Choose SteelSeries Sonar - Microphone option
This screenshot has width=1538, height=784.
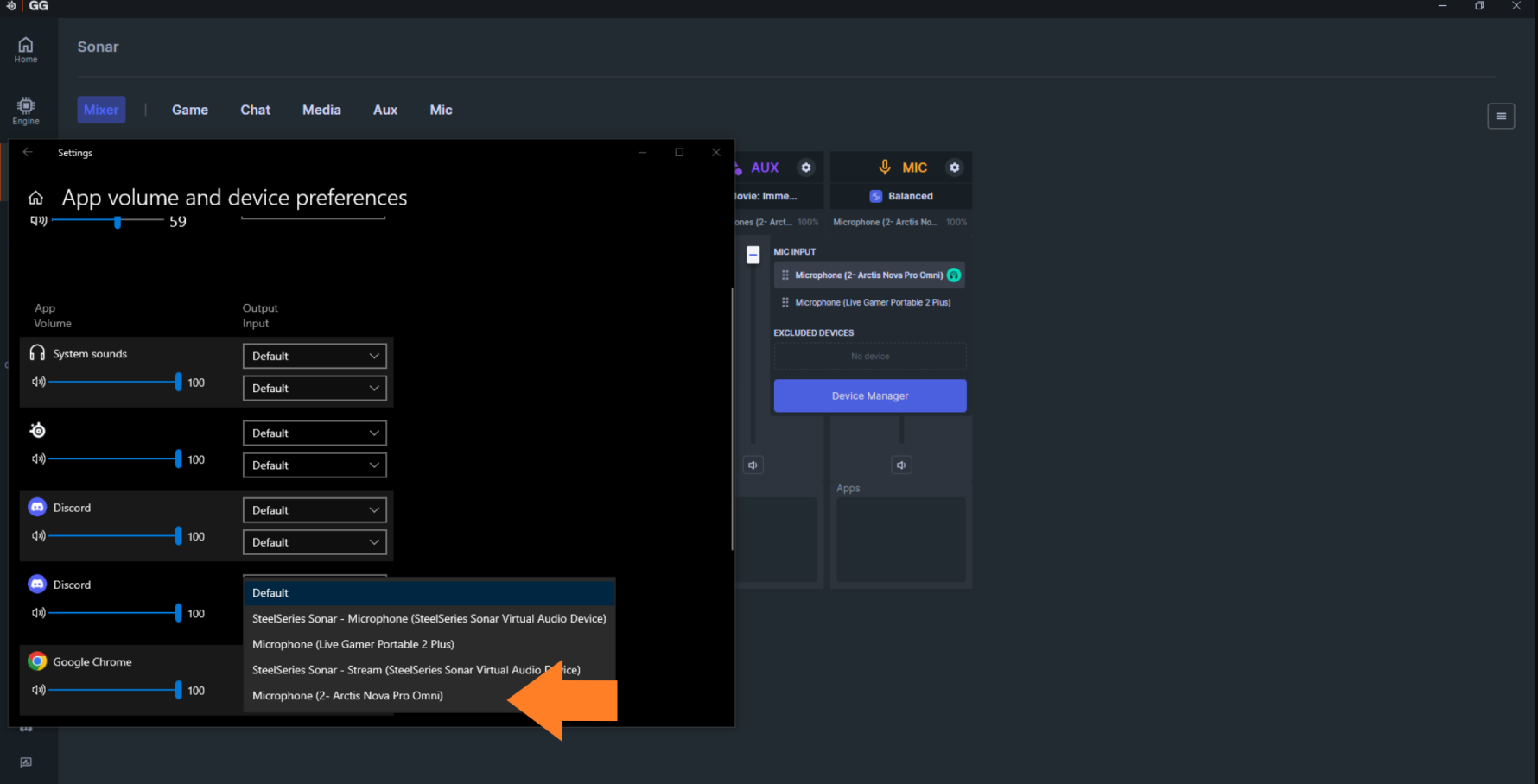click(429, 618)
